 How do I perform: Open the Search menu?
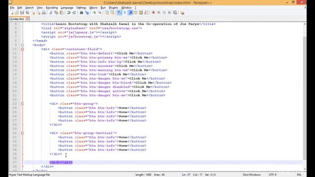click(30, 8)
